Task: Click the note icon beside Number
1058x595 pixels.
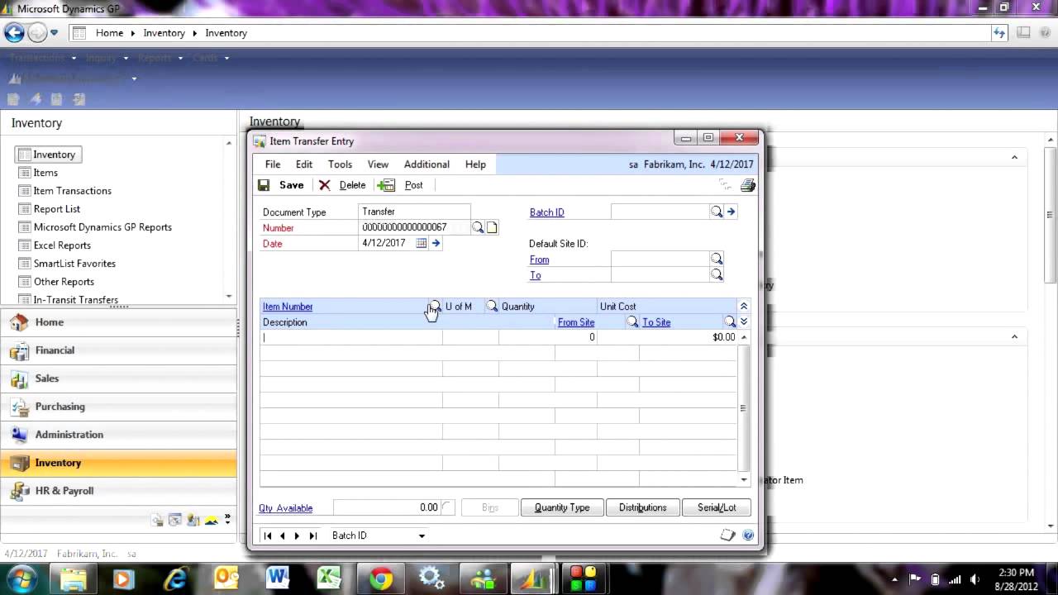Action: pos(492,227)
